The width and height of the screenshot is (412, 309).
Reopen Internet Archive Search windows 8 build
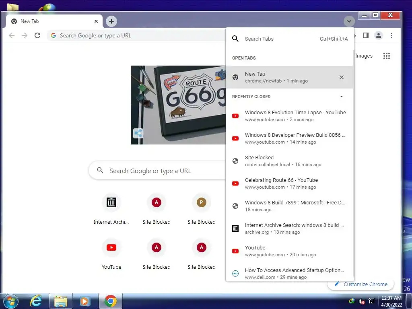289,229
